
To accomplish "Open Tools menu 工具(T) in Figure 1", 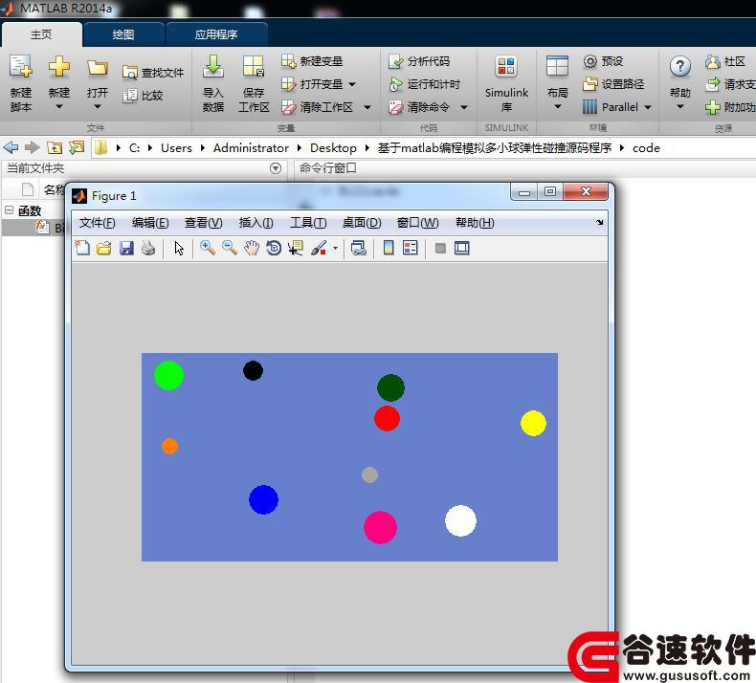I will tap(308, 223).
